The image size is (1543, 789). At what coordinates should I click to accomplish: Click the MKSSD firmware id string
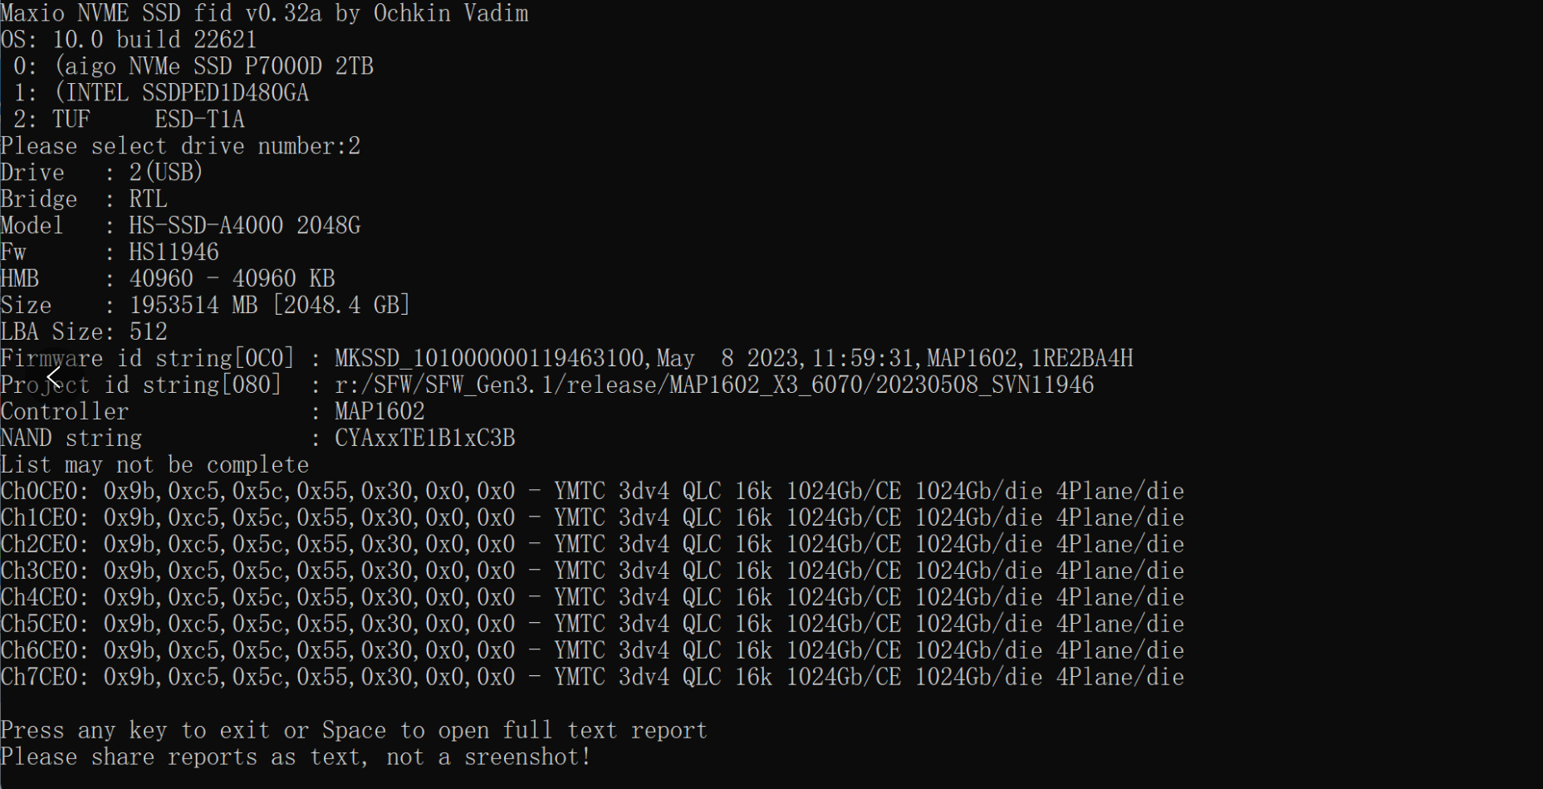click(733, 359)
